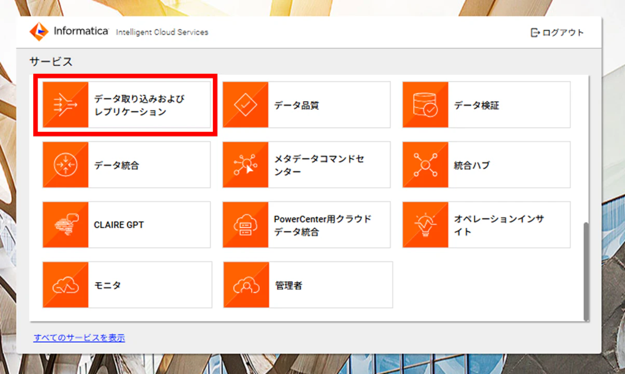Click the Informatica wordmark text
The width and height of the screenshot is (625, 374).
[x=81, y=31]
